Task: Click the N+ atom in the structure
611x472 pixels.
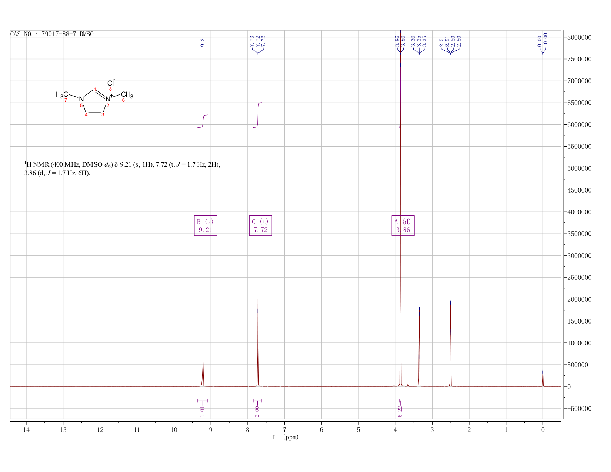Action: [x=109, y=98]
